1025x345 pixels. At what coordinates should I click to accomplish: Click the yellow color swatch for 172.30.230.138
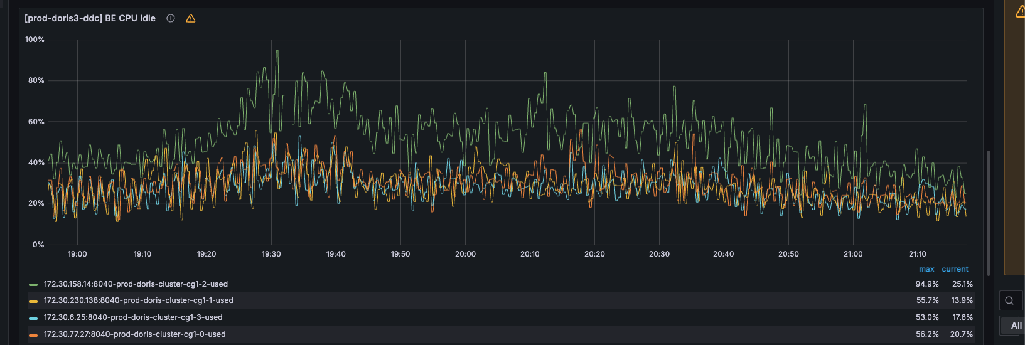point(33,301)
